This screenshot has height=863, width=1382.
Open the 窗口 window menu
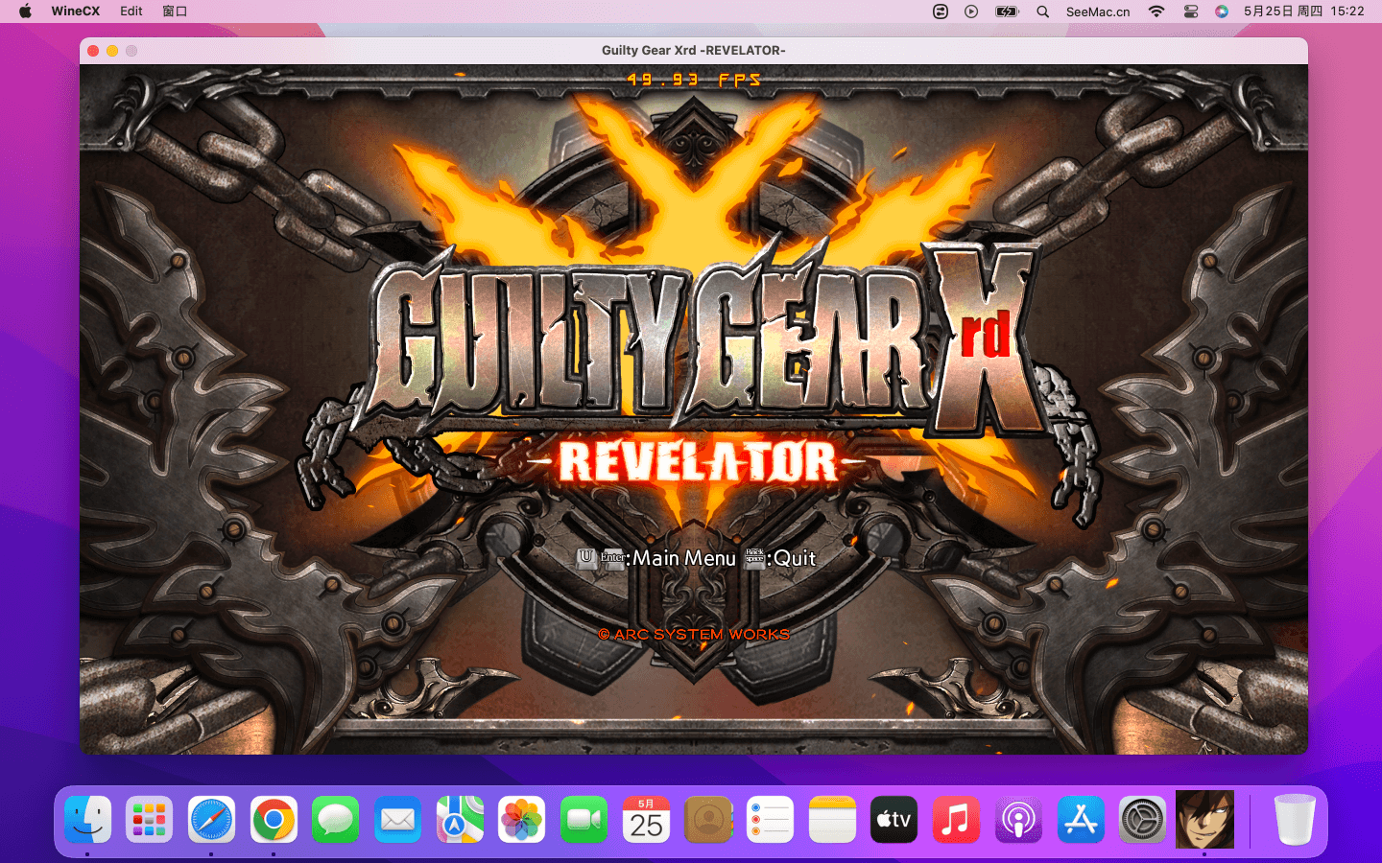[x=175, y=12]
